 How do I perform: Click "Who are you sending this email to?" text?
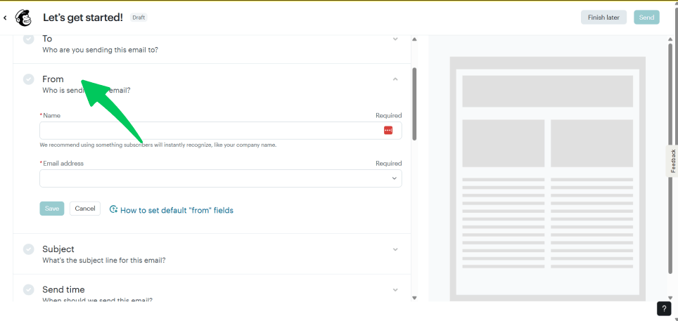(x=100, y=50)
